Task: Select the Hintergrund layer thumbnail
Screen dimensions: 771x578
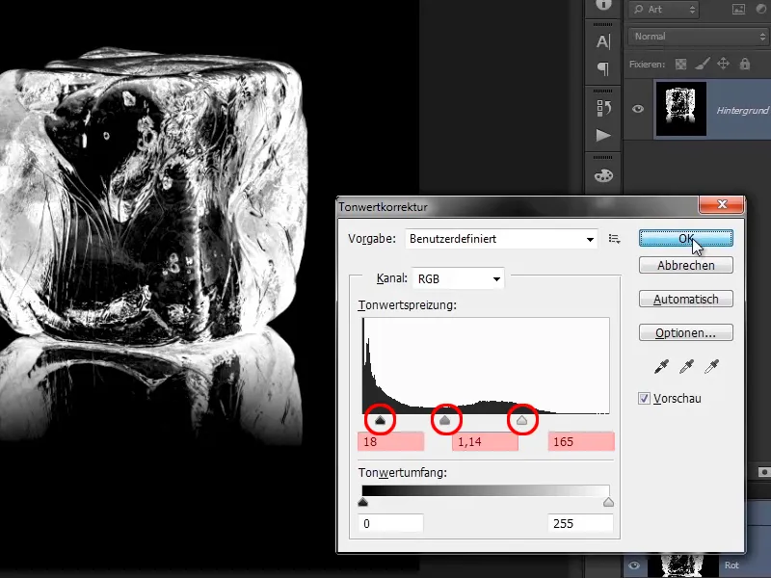Action: 681,109
